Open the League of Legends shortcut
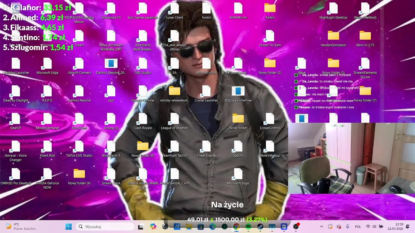This screenshot has height=233, width=415. pyautogui.click(x=174, y=121)
